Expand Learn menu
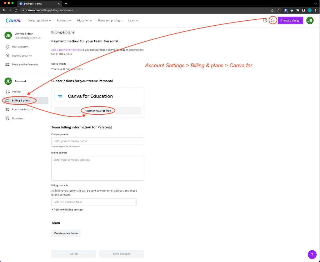 (x=133, y=20)
